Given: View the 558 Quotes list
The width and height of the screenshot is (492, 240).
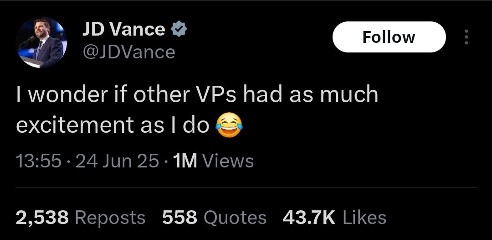Looking at the screenshot, I should point(214,218).
